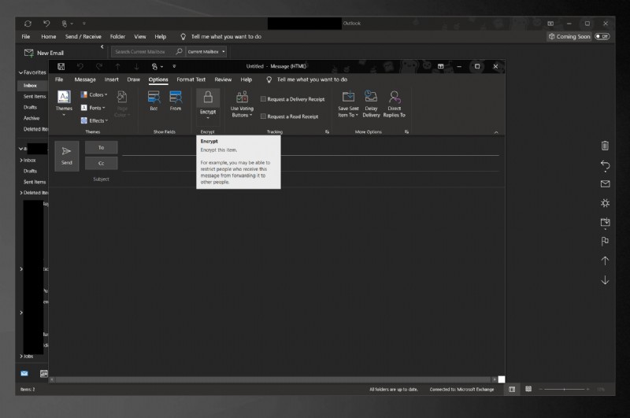The width and height of the screenshot is (630, 418).
Task: Open the Fonts dropdown
Action: point(96,108)
